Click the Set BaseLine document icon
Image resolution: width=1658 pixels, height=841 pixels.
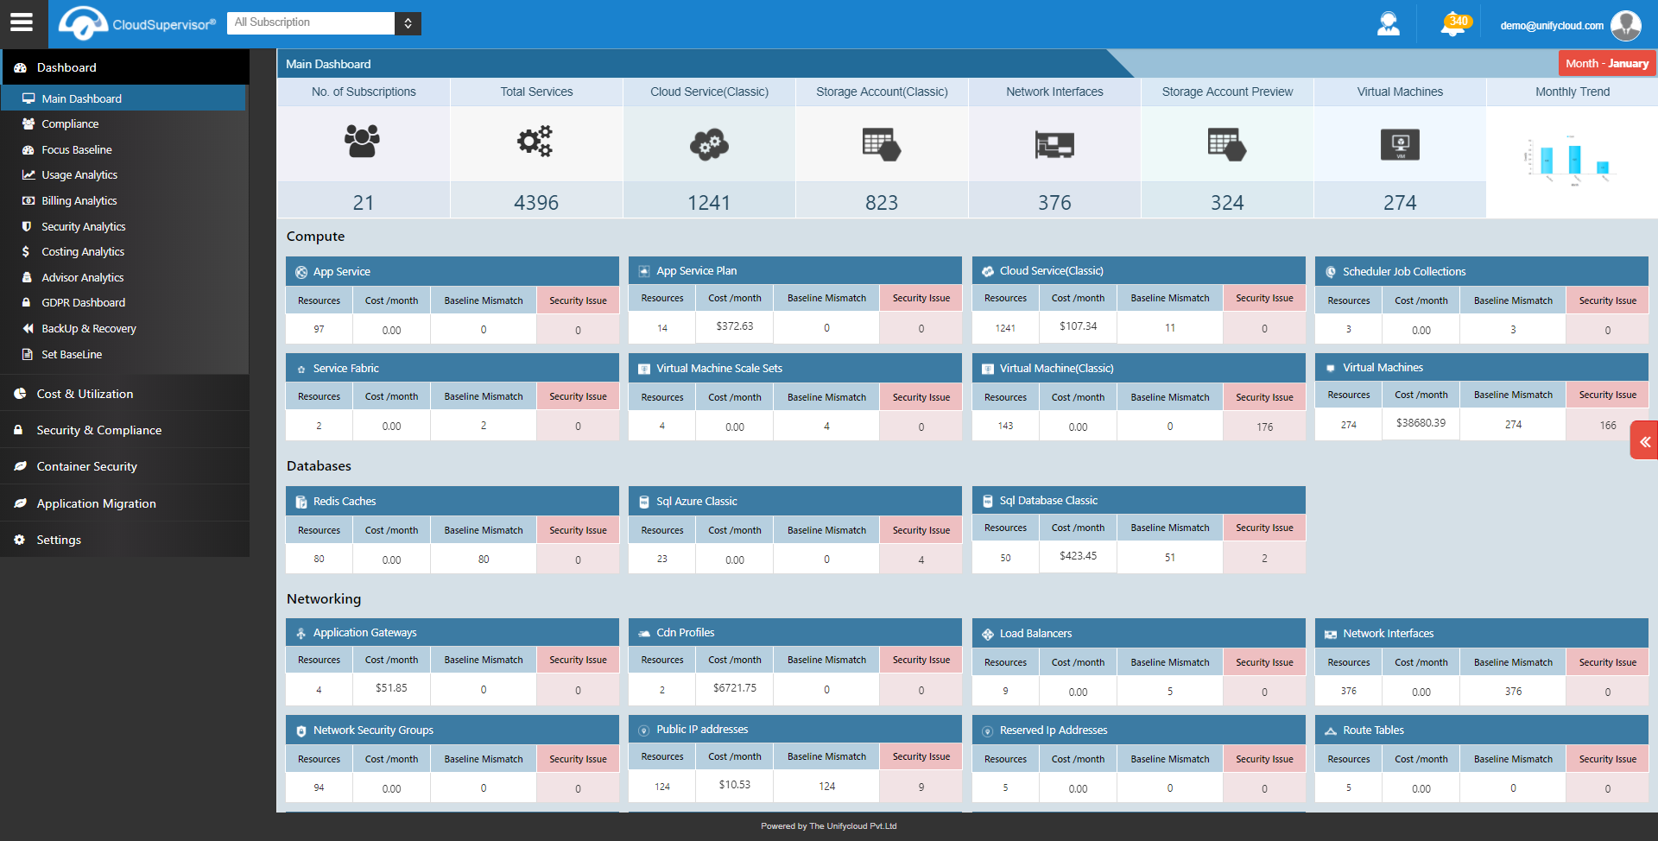click(x=27, y=354)
